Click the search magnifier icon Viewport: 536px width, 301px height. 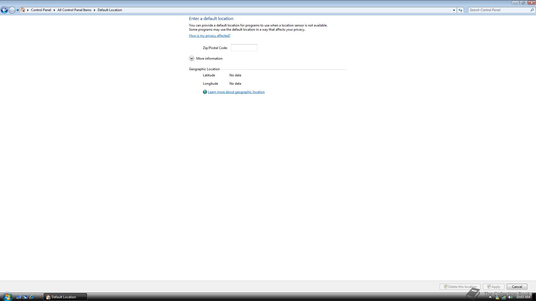[532, 10]
